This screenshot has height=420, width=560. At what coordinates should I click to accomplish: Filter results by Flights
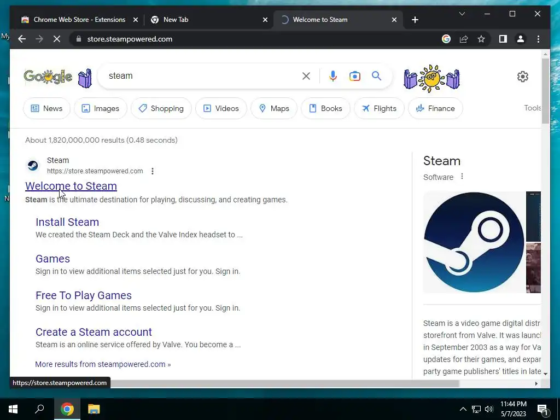point(379,108)
